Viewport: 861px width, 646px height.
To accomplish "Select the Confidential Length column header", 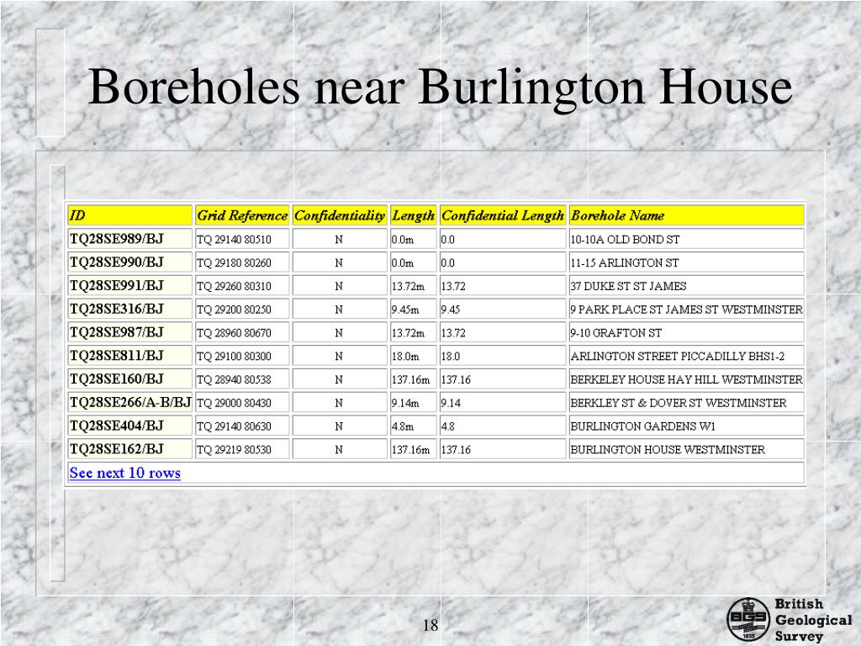I will [x=503, y=215].
